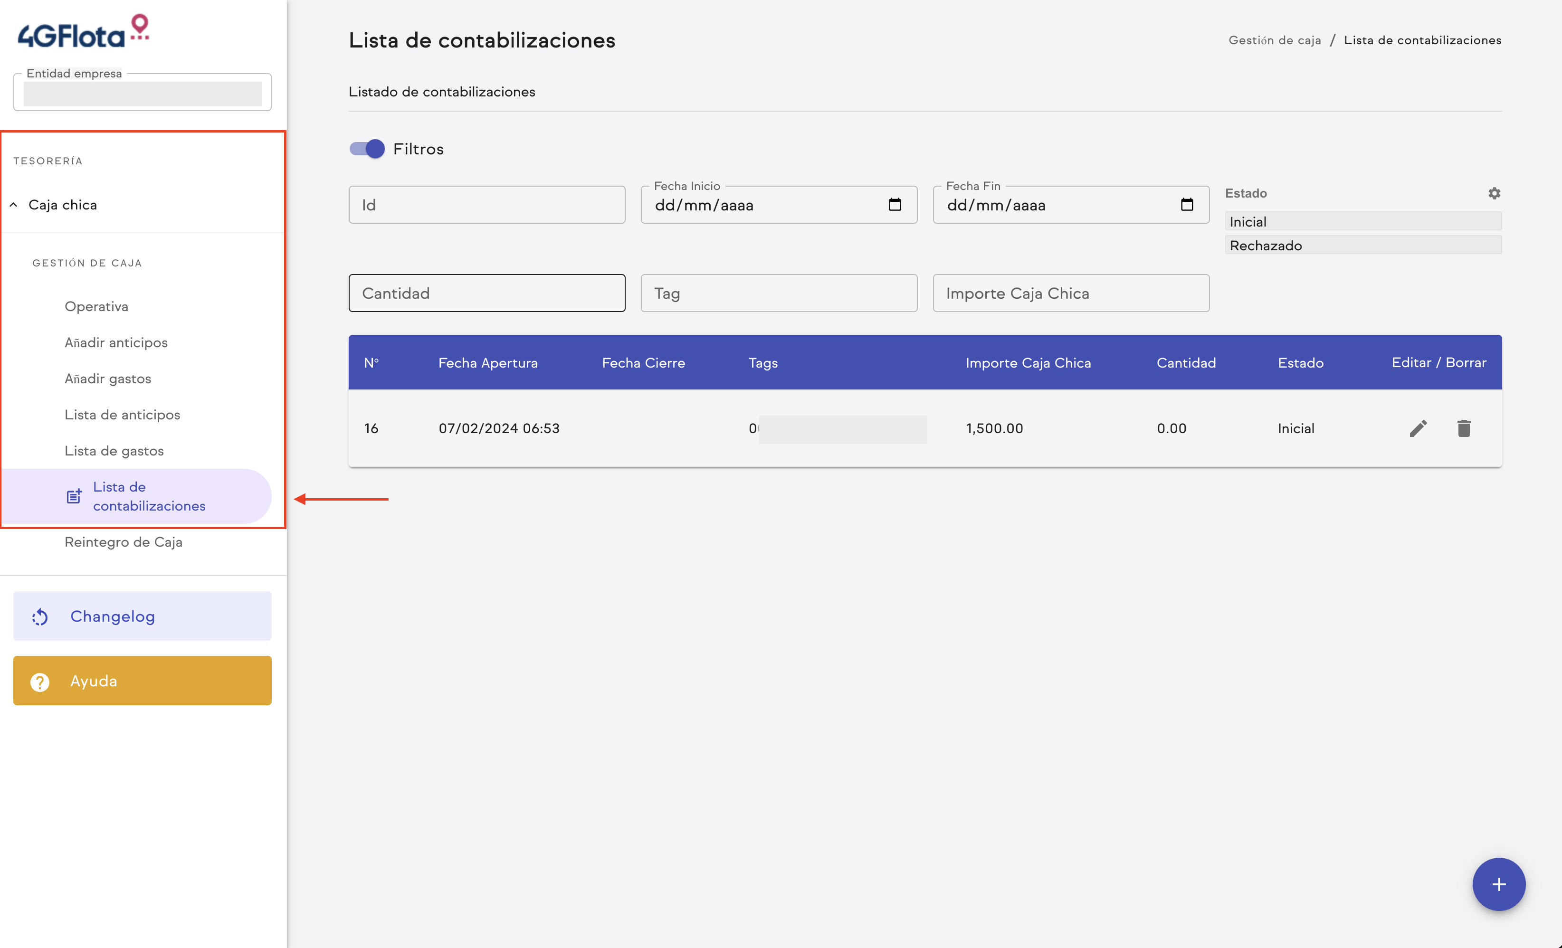Navigate using the Gestión de caja breadcrumb
Viewport: 1562px width, 948px height.
(1275, 39)
